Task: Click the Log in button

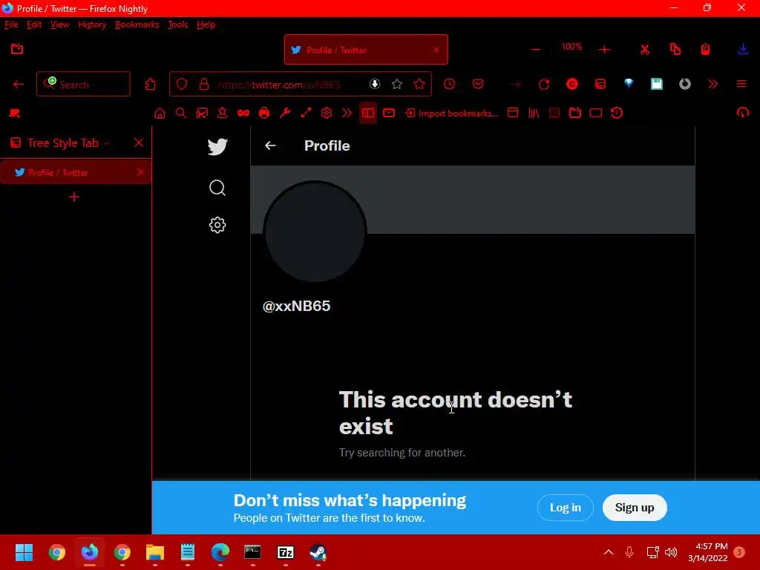Action: click(565, 508)
